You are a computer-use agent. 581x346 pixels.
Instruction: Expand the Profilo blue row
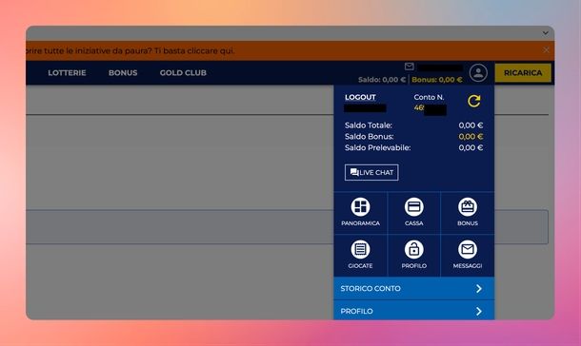[414, 311]
